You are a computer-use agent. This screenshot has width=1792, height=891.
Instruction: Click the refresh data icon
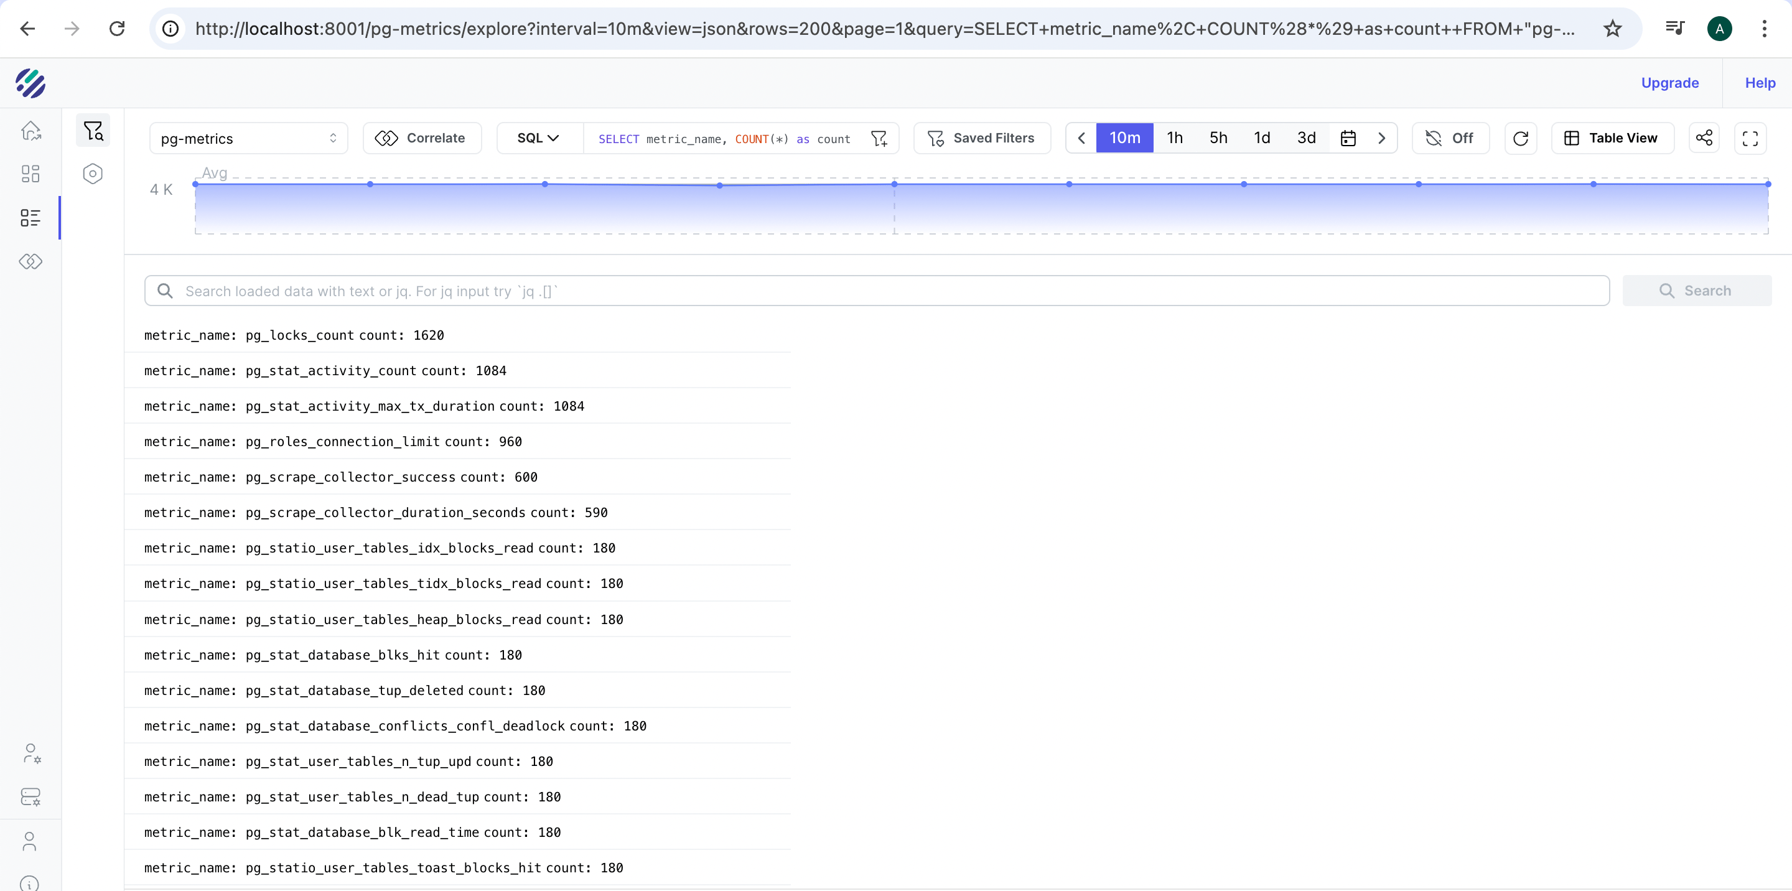pyautogui.click(x=1520, y=138)
